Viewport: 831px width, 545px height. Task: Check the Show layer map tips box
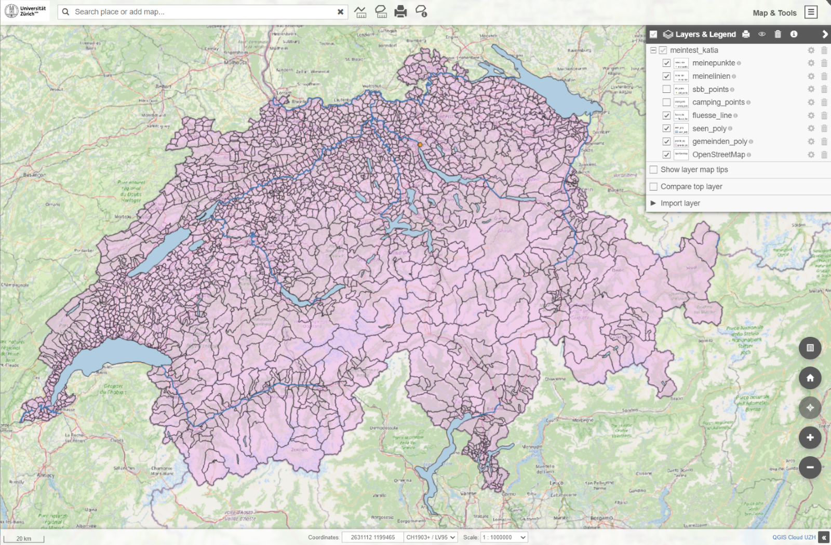point(654,170)
